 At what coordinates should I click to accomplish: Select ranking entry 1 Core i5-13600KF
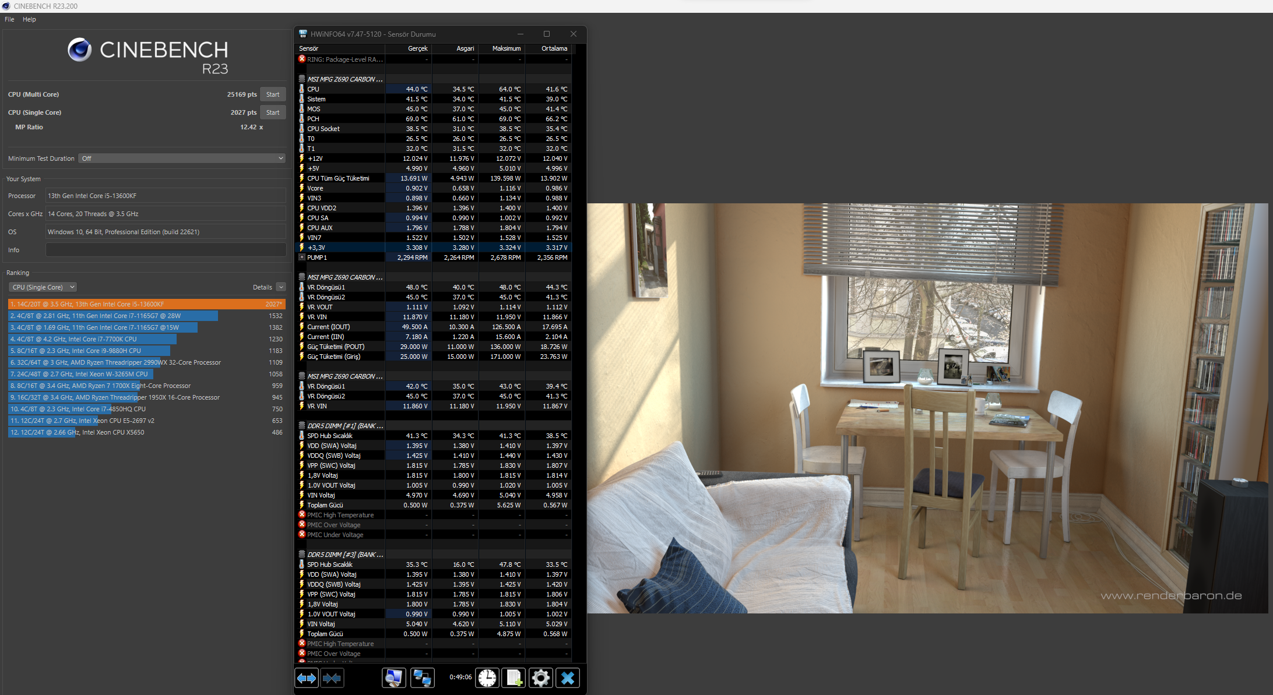point(146,304)
